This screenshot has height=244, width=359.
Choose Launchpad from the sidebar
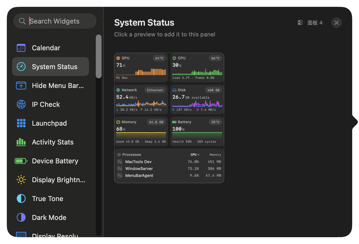click(x=51, y=123)
